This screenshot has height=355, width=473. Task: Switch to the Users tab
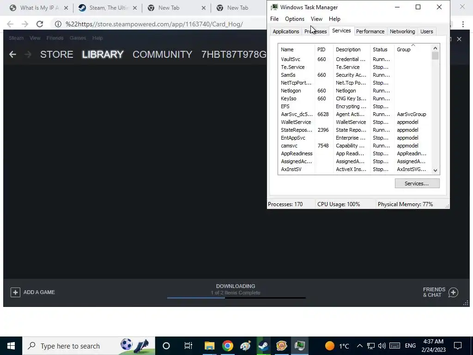[426, 31]
